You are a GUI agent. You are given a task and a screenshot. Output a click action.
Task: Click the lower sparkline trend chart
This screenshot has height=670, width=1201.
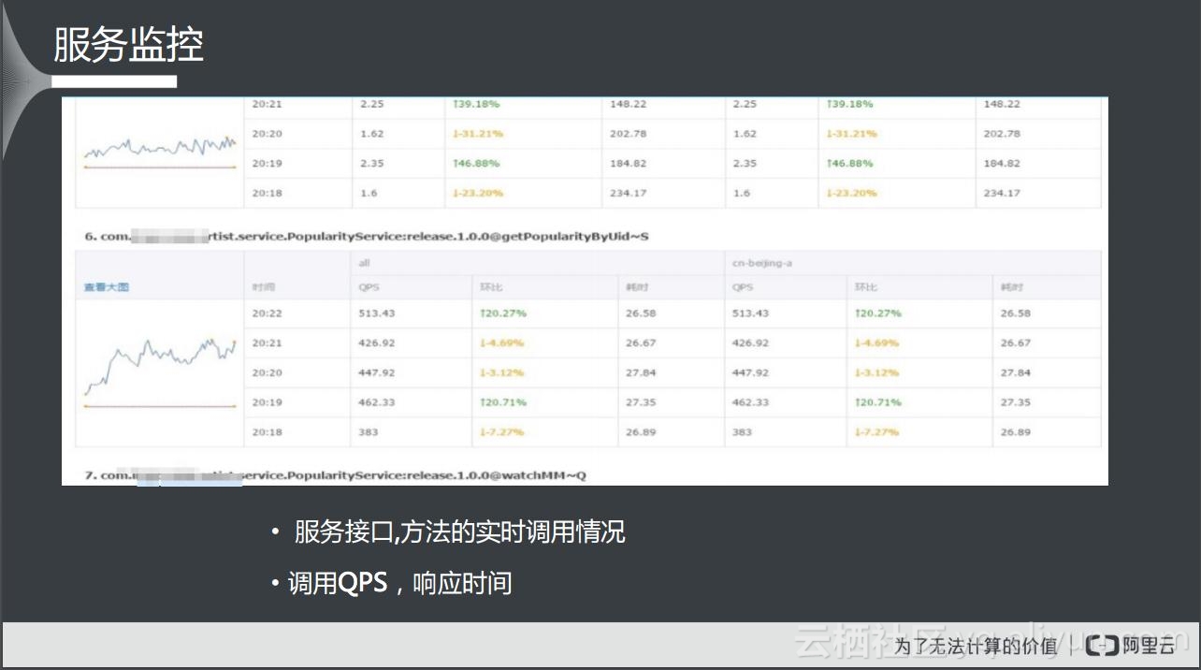pos(159,370)
